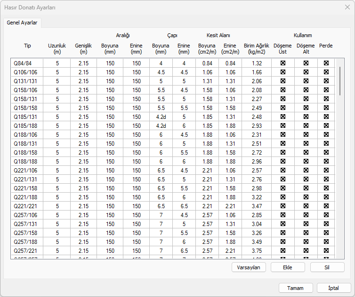This screenshot has height=297, width=355.
Task: Toggle Perde checkbox for Q188/188
Action: (x=326, y=161)
